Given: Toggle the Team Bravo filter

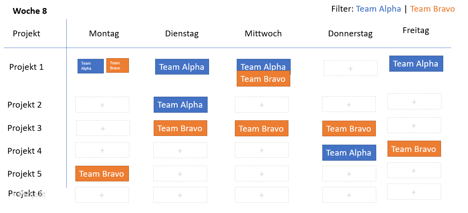Looking at the screenshot, I should point(432,9).
